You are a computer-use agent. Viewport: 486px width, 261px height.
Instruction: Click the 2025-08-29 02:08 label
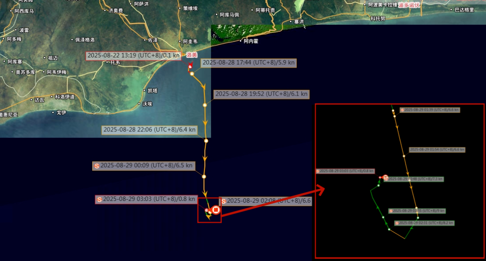click(265, 201)
